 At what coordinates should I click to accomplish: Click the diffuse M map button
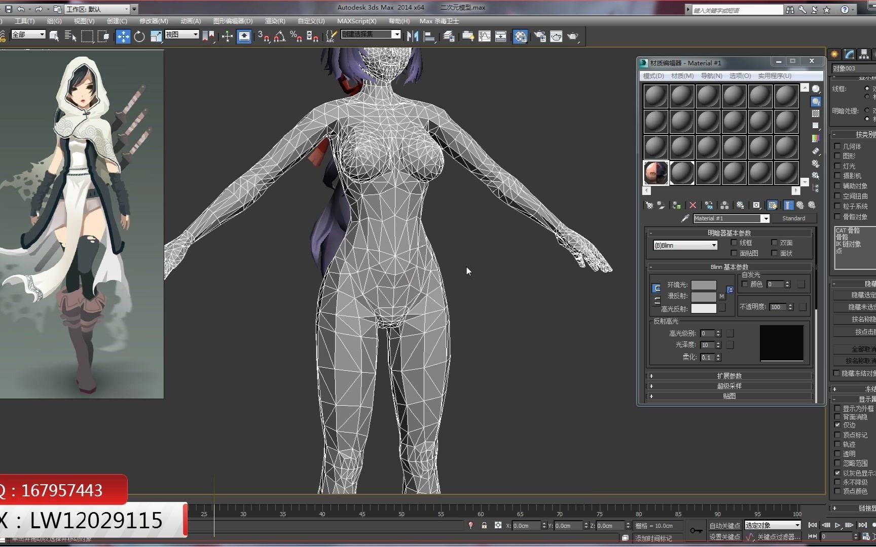[x=722, y=296]
